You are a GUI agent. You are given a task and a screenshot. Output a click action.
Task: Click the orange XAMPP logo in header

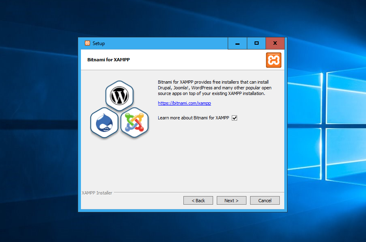(274, 60)
